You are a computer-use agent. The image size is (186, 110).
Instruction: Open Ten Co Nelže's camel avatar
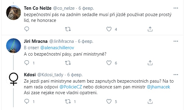tap(13, 12)
